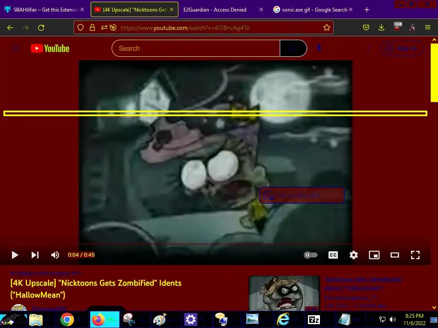Skip to the next video

(x=35, y=255)
